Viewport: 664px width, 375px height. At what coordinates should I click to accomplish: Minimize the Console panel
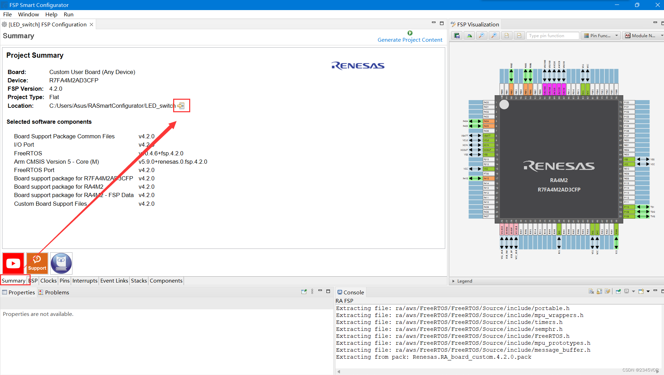655,291
